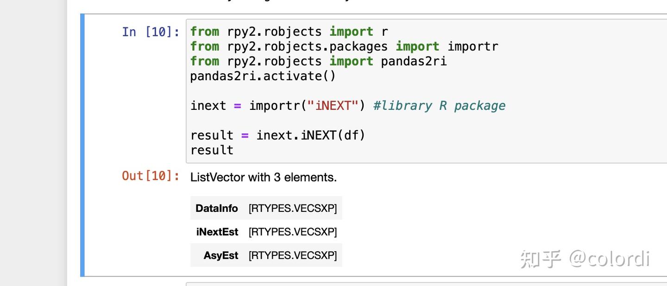Screen dimensions: 667x286
Task: Click the 'result = inext.iNEXT(df)' line
Action: click(x=278, y=135)
